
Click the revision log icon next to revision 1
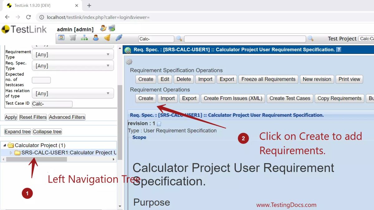[159, 124]
